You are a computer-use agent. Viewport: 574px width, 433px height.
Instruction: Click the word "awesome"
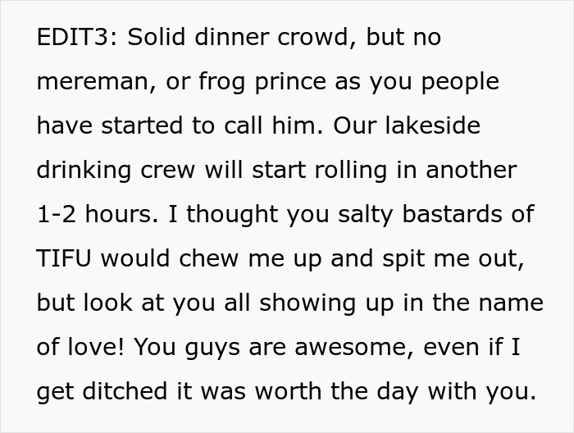[331, 346]
